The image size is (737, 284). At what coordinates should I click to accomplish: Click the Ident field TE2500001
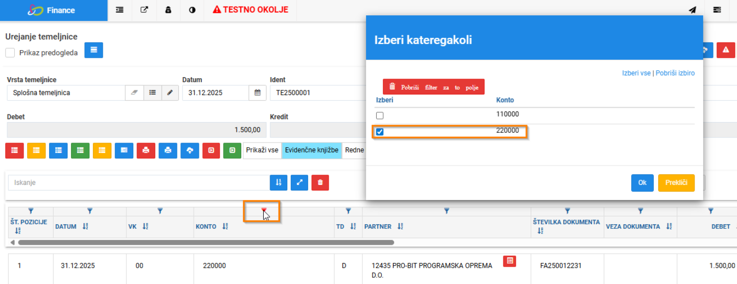[318, 93]
